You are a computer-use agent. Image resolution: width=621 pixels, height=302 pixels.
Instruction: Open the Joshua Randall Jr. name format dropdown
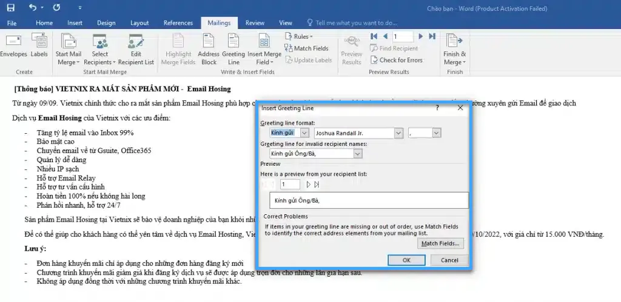398,133
